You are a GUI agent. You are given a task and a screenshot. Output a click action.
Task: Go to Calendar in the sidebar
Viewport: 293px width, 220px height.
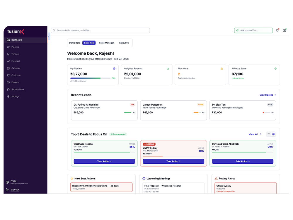[25, 68]
